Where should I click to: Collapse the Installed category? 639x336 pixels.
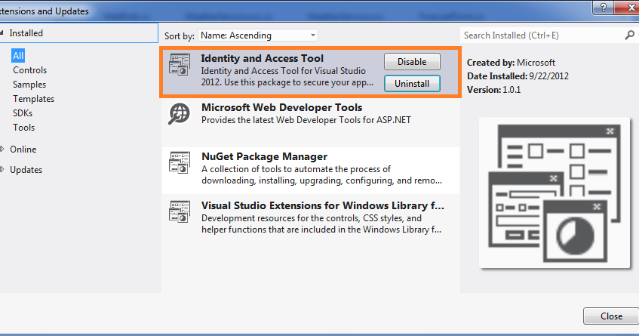pos(2,33)
